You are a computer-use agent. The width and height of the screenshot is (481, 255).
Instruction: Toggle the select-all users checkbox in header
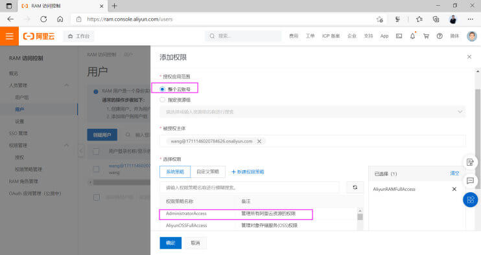point(96,151)
